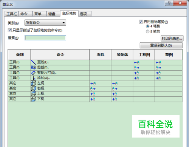Click the help question mark button
The width and height of the screenshot is (189, 147).
click(169, 3)
